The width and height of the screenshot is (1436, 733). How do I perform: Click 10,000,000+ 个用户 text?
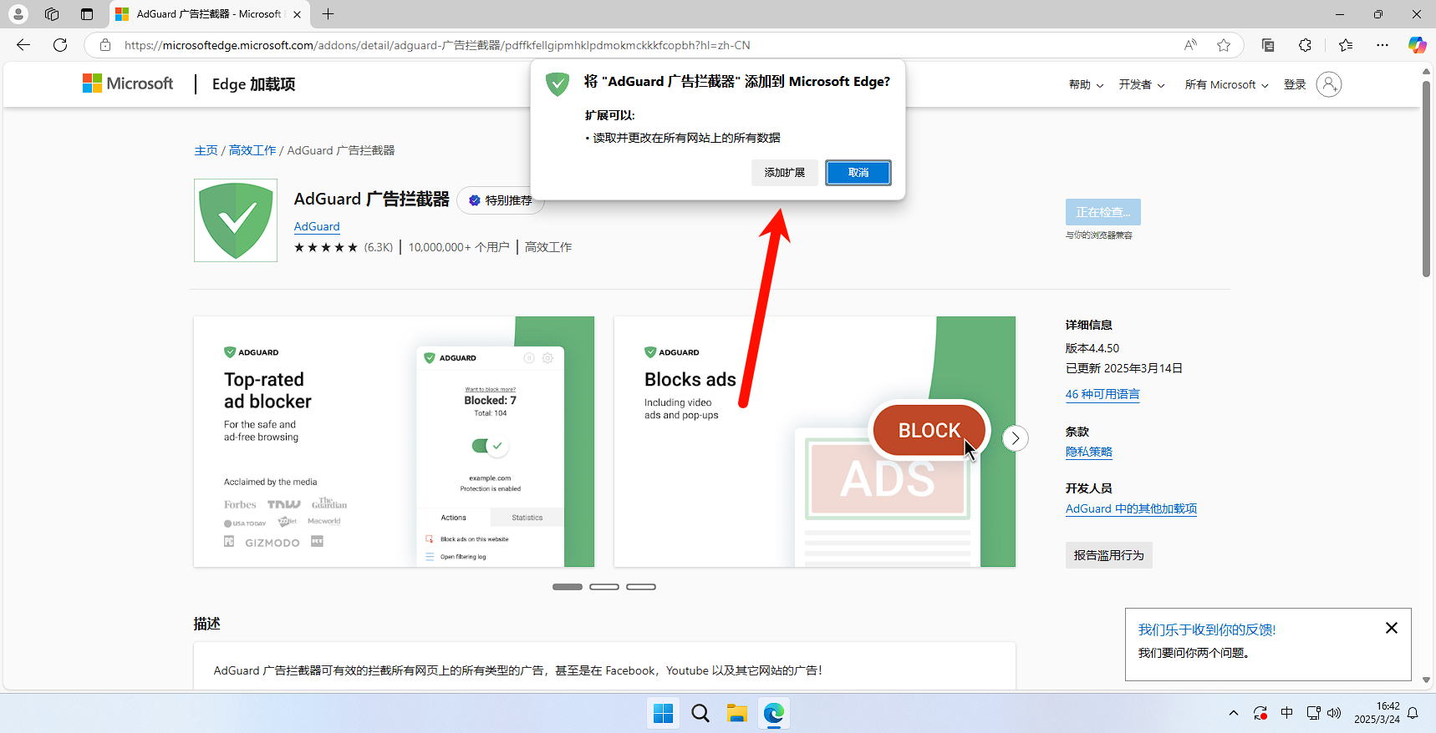point(459,247)
